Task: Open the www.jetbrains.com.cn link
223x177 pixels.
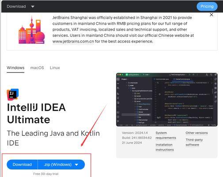Action: [x=73, y=42]
